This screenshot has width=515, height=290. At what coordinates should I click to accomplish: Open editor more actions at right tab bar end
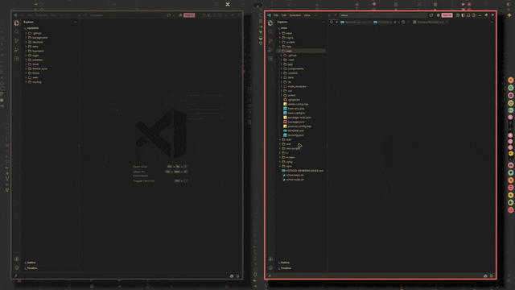click(x=492, y=22)
